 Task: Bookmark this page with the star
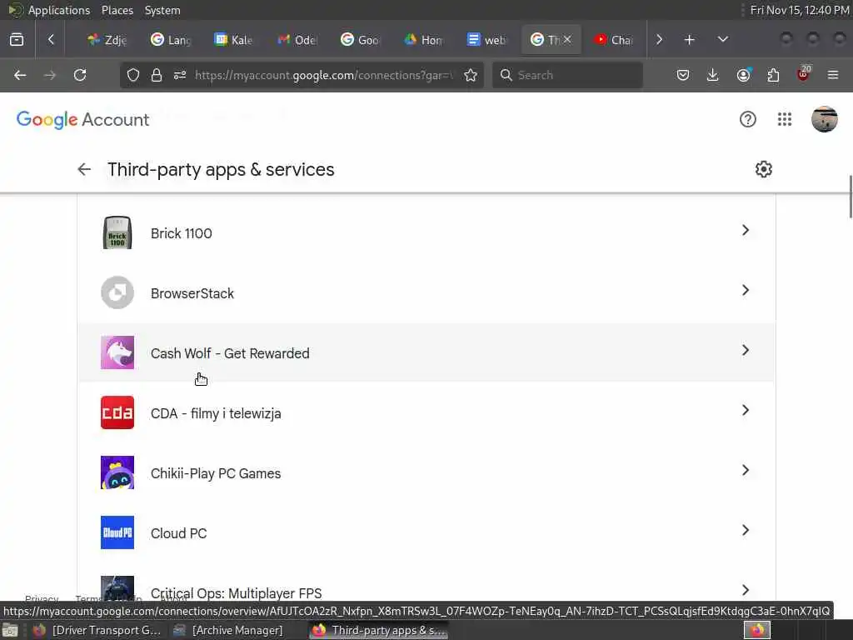[x=471, y=75]
